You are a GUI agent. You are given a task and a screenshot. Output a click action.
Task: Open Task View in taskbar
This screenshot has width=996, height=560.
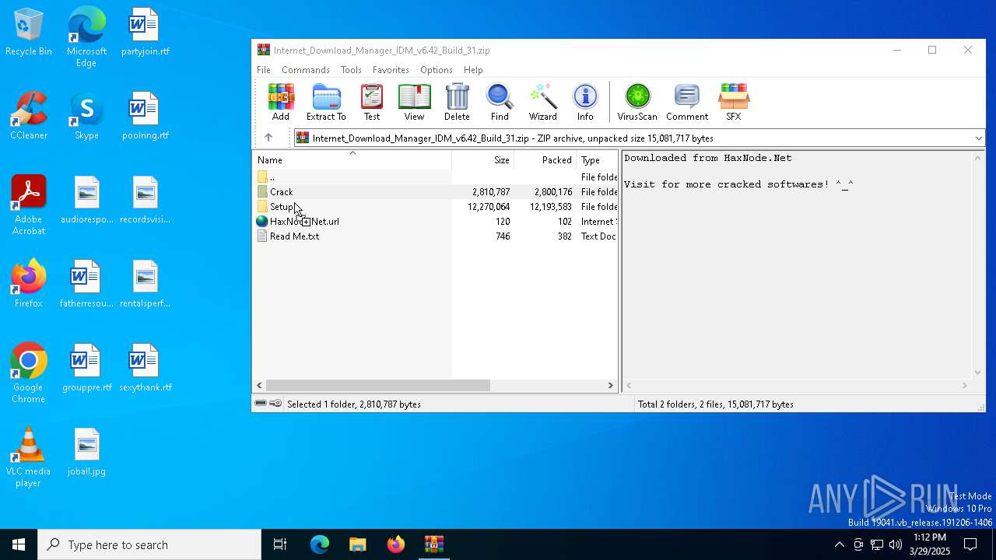280,544
